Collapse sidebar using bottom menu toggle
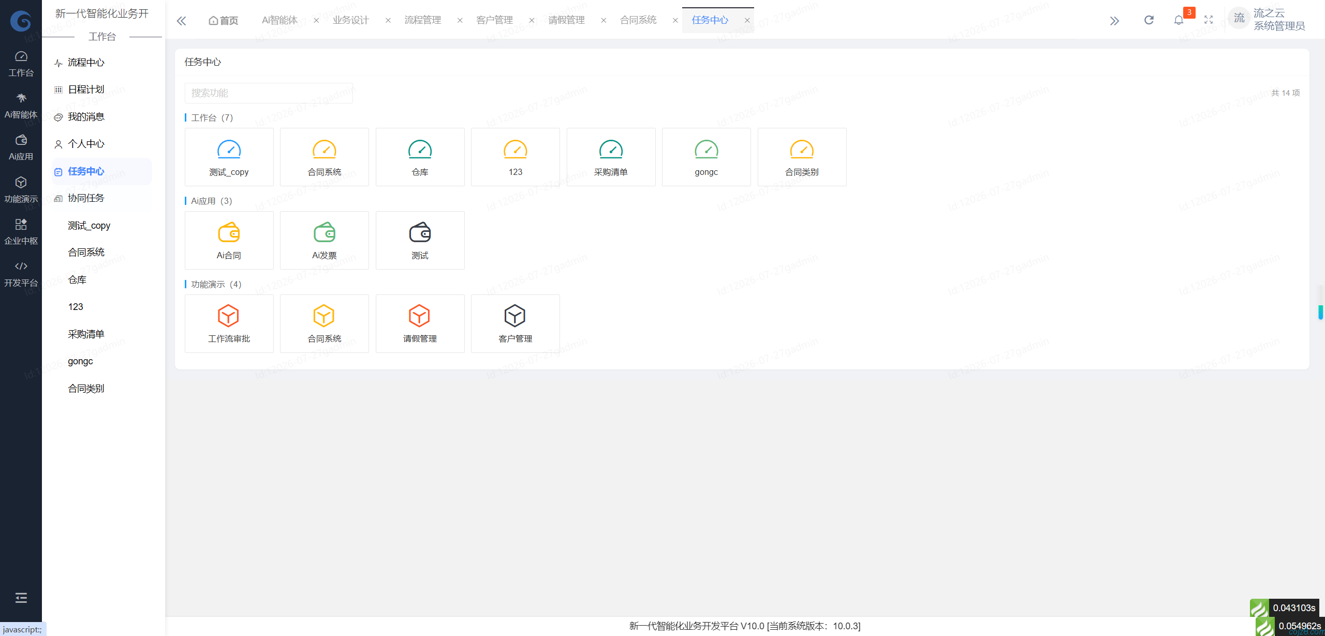 [x=21, y=598]
